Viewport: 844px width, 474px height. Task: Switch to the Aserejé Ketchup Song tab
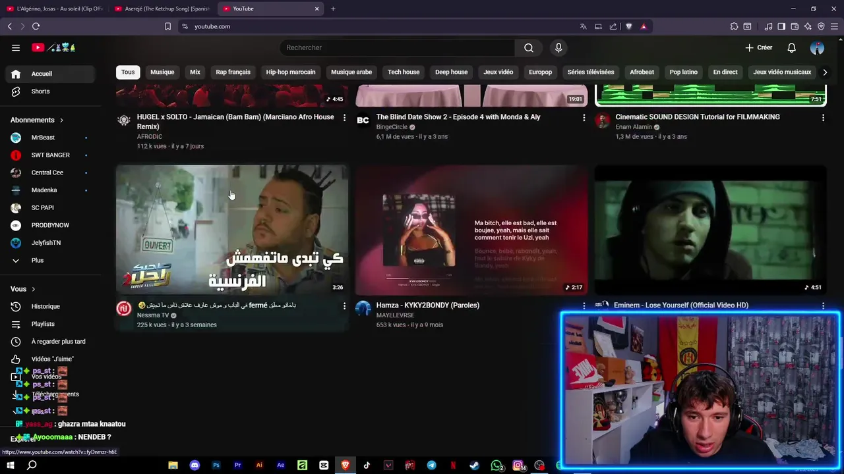[x=162, y=9]
